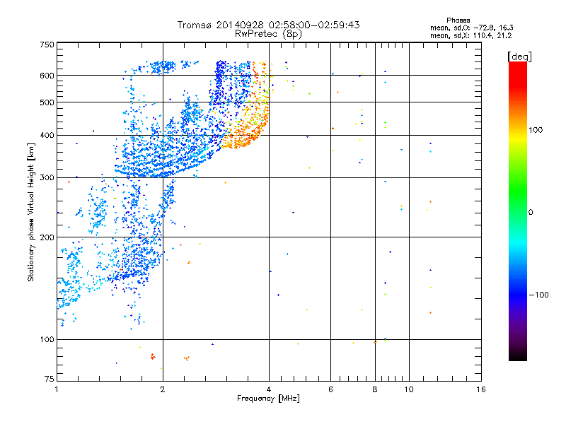This screenshot has width=566, height=424.
Task: Click the 'Frequency [MHz]' axis label
Action: coord(268,399)
